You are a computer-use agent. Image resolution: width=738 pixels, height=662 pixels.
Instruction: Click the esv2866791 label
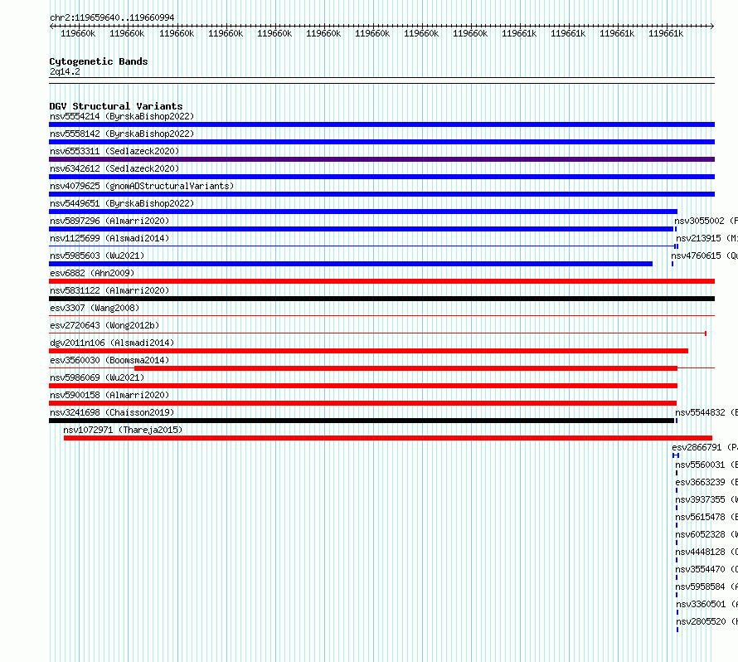point(705,447)
